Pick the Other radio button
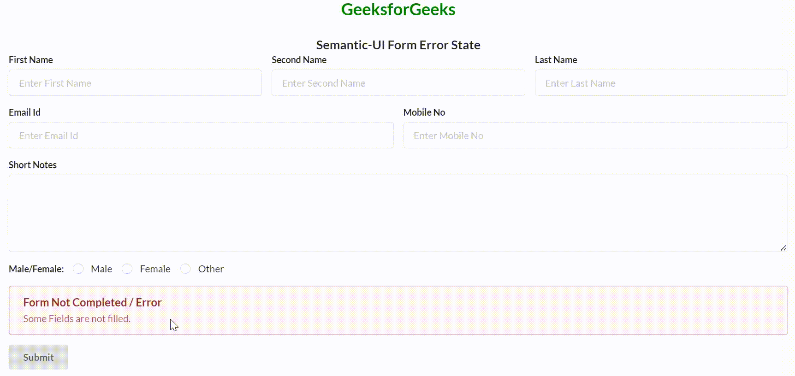The height and width of the screenshot is (376, 795). click(185, 269)
